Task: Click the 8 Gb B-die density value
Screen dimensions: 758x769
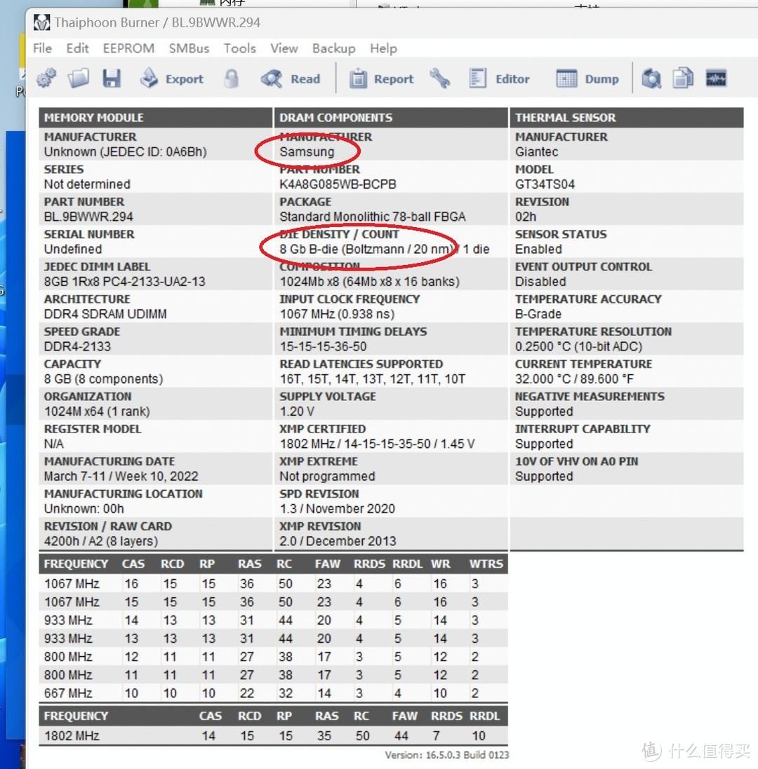Action: click(385, 249)
